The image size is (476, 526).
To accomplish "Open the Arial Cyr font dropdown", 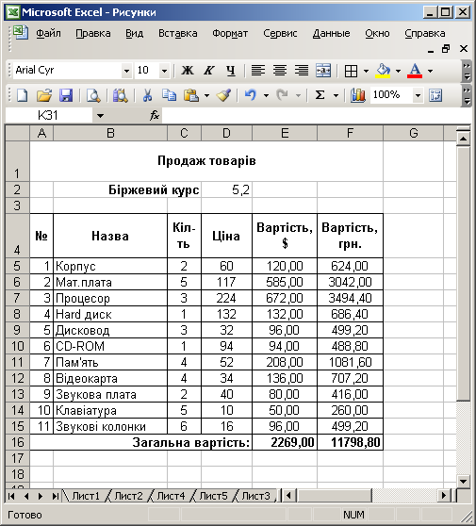I will pyautogui.click(x=126, y=71).
